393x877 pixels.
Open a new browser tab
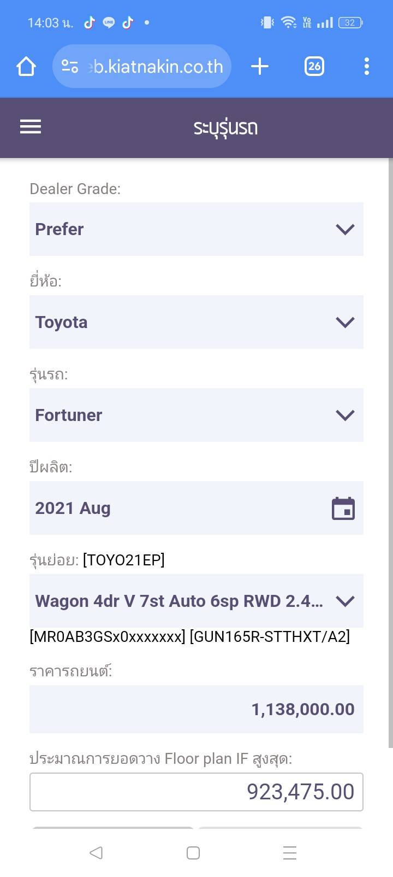pyautogui.click(x=260, y=67)
